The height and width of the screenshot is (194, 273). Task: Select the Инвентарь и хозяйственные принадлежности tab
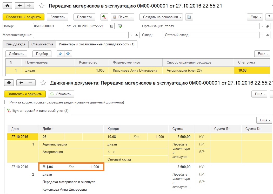[97, 44]
